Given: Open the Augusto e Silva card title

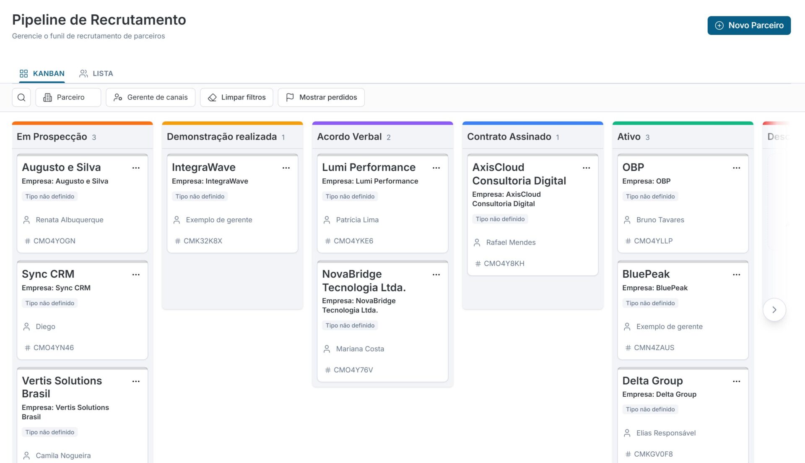Looking at the screenshot, I should coord(61,167).
